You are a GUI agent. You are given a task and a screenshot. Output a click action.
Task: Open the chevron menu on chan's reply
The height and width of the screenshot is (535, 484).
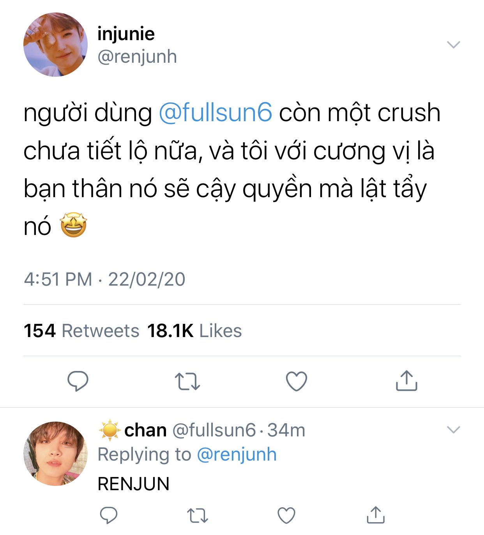tap(454, 430)
